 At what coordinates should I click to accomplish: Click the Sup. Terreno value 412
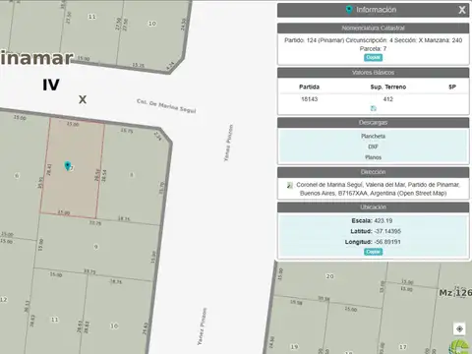point(388,99)
